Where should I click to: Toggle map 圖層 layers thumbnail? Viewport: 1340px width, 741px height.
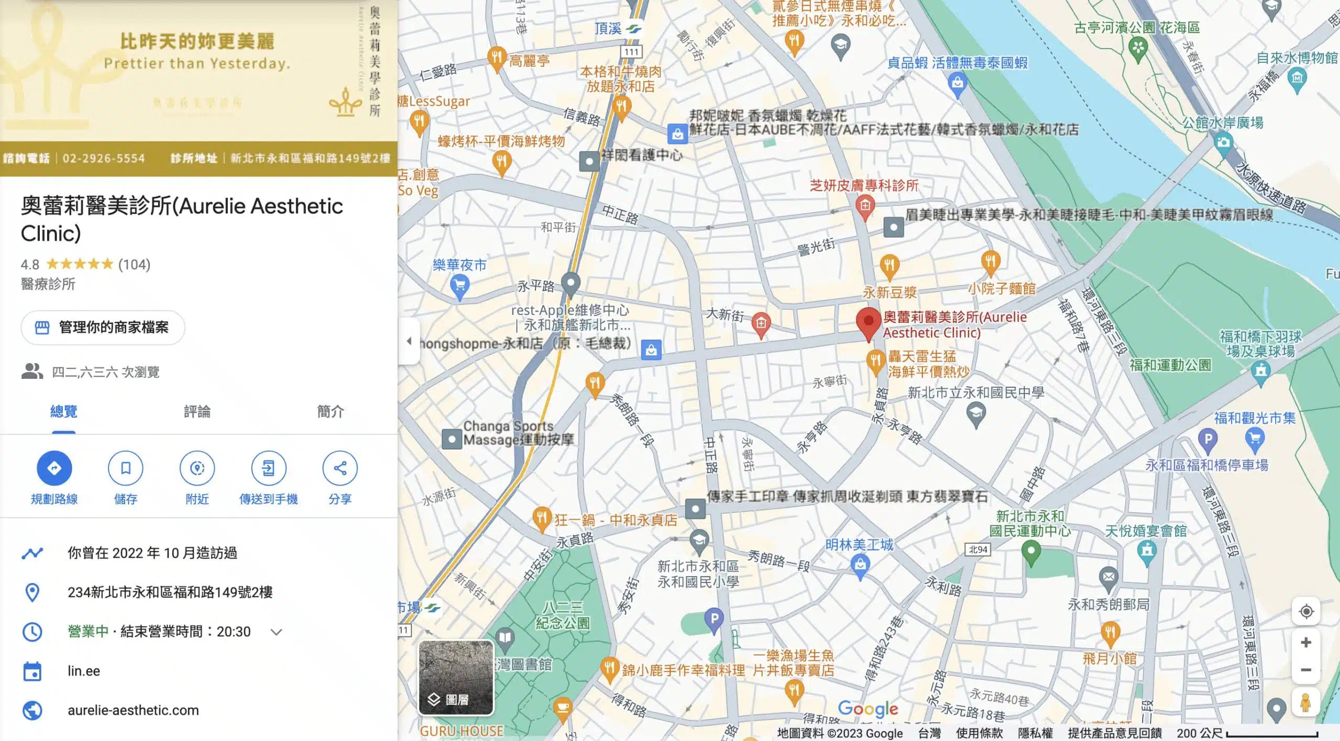[456, 678]
